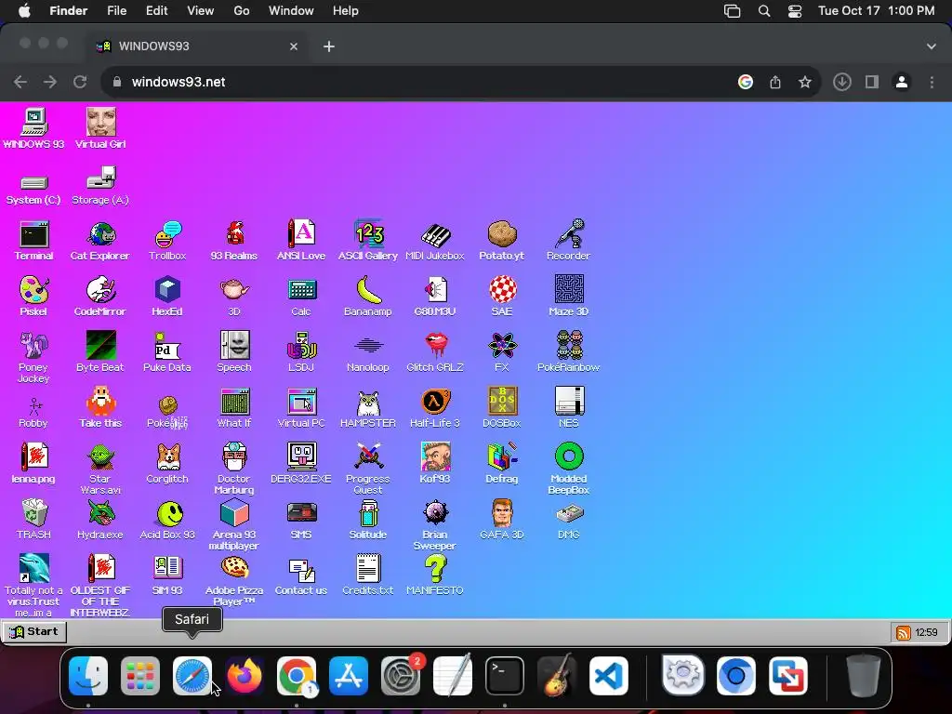Viewport: 952px width, 714px height.
Task: Open MANIFESTO question mark icon
Action: tap(435, 575)
